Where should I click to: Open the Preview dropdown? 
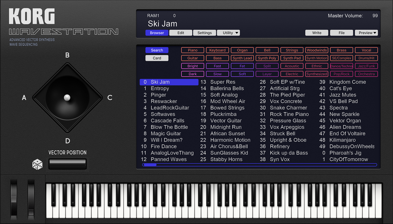[x=366, y=33]
